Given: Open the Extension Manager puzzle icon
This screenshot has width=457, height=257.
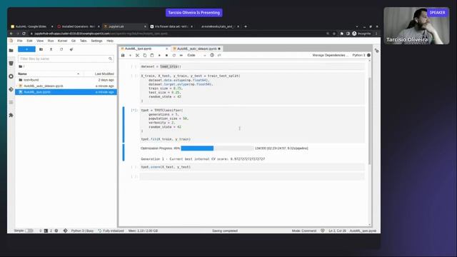Looking at the screenshot, I should point(11,115).
